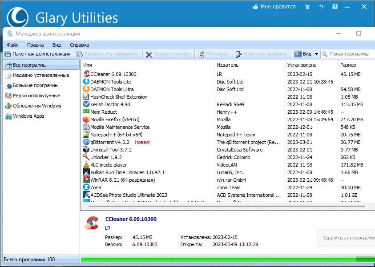The height and width of the screenshot is (267, 375).
Task: Click install date 2023-02-21 10:28:45
Action: pyautogui.click(x=310, y=82)
